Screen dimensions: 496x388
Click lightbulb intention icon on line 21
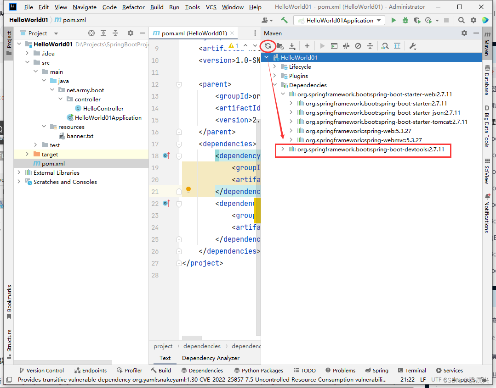click(188, 190)
